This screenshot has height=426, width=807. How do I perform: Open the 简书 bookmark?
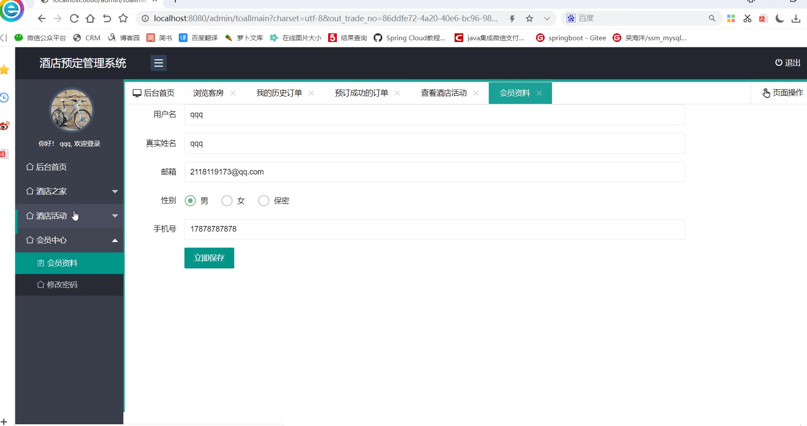coord(159,38)
